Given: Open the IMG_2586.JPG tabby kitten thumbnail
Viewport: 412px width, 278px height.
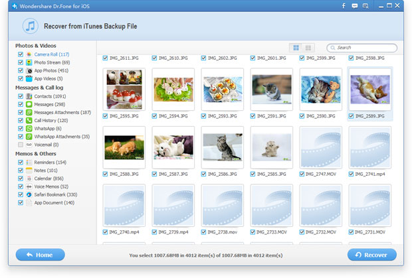Looking at the screenshot, I should [223, 147].
